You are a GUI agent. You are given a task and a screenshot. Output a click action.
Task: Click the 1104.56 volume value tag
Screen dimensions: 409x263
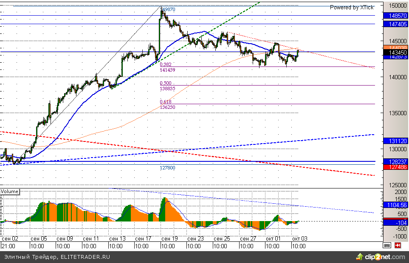click(x=395, y=205)
